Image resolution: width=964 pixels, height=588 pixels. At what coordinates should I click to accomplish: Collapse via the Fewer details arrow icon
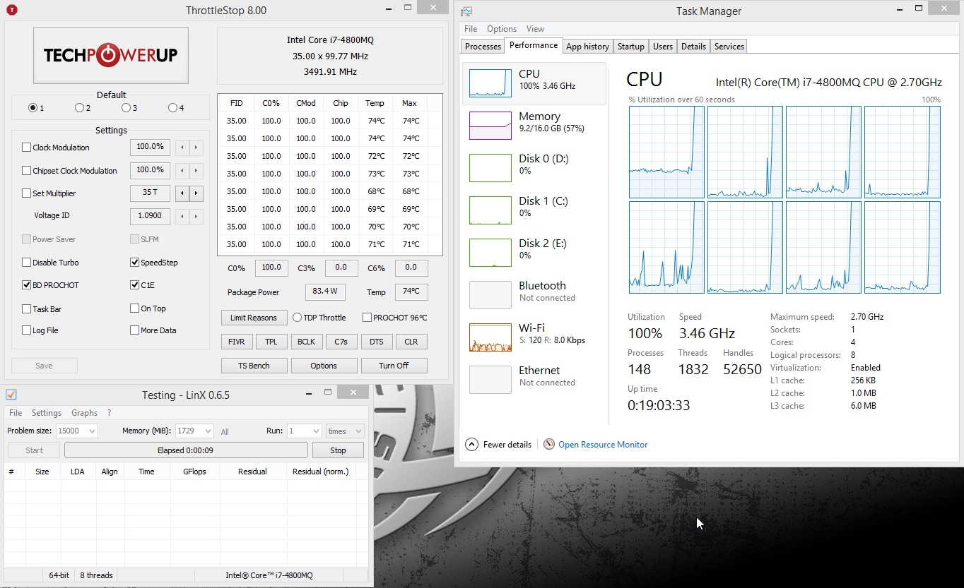click(471, 445)
